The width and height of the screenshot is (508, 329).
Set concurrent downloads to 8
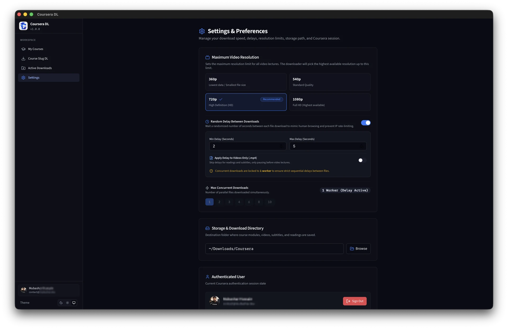pos(259,202)
